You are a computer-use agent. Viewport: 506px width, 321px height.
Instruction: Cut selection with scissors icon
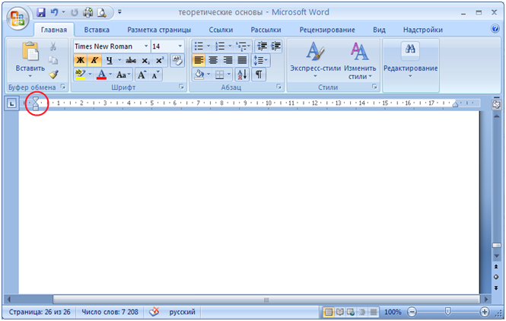click(53, 46)
